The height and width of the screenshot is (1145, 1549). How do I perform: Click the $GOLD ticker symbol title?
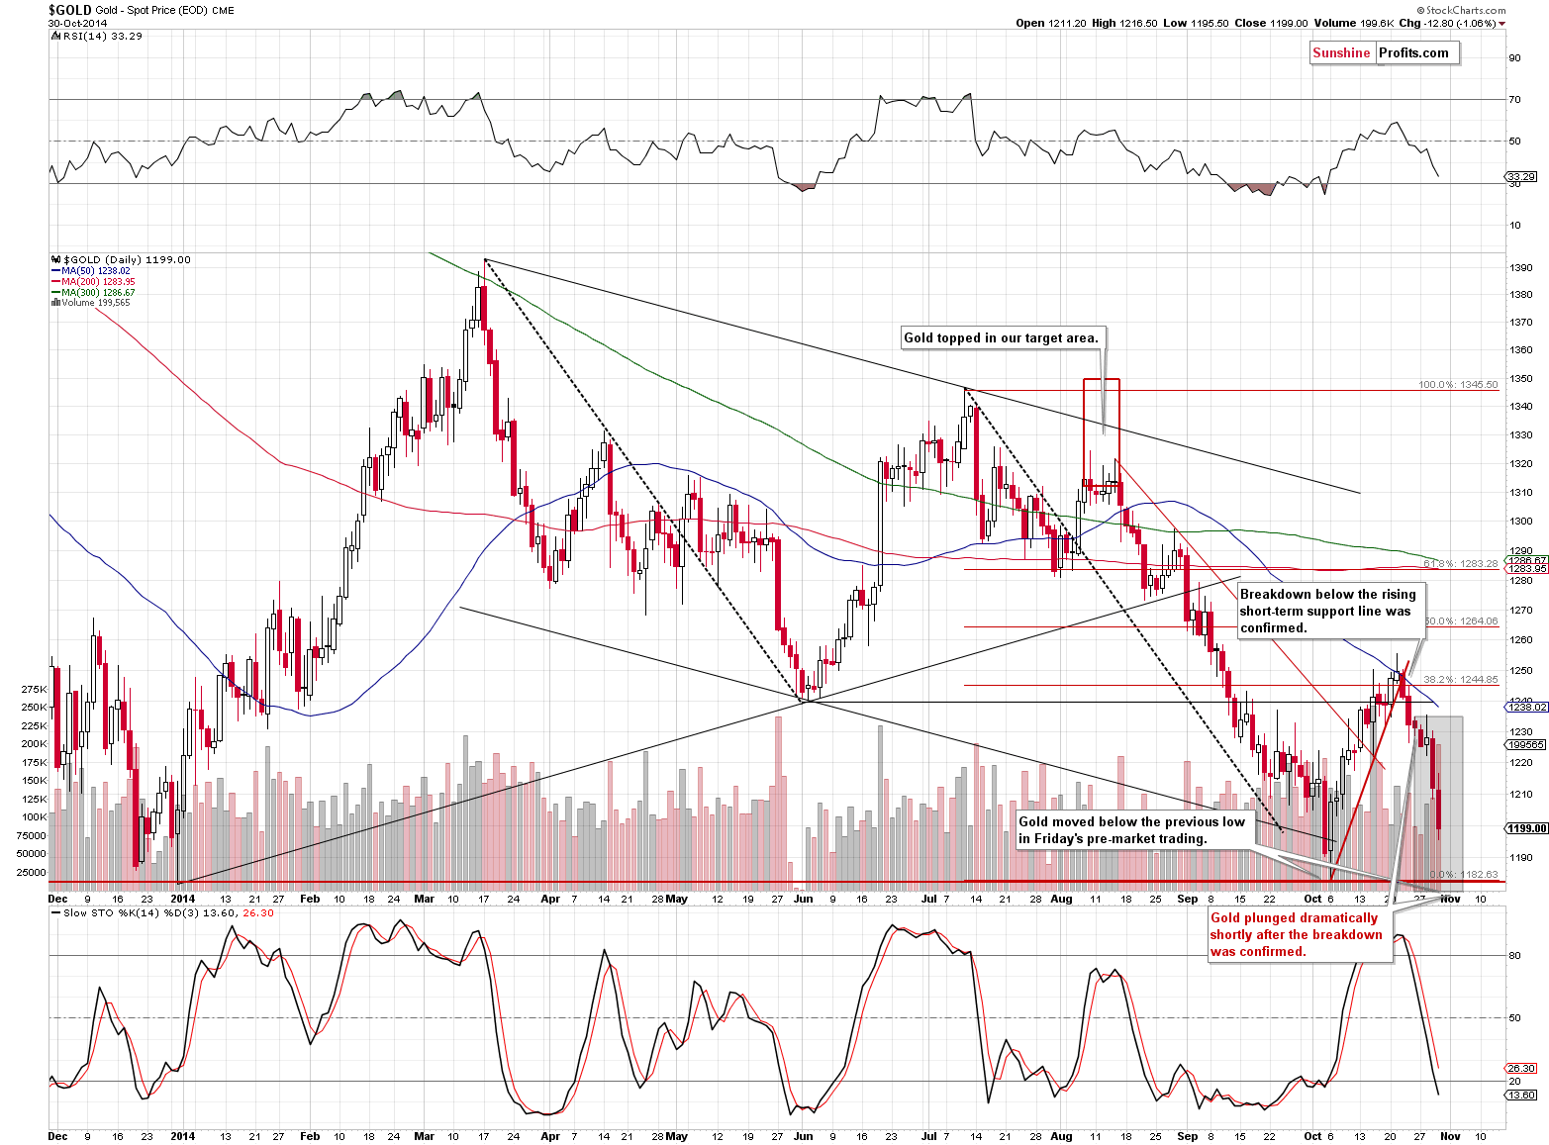point(69,10)
